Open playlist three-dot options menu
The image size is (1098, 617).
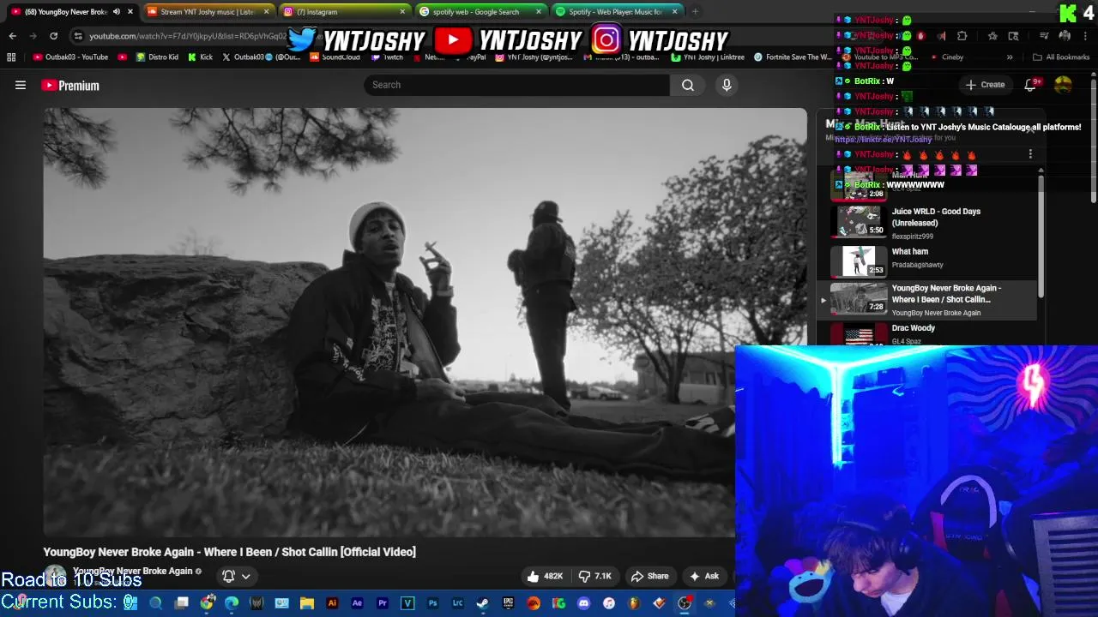point(1030,154)
